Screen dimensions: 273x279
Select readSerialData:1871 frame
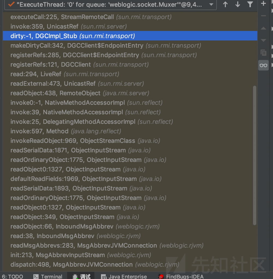coord(130,150)
